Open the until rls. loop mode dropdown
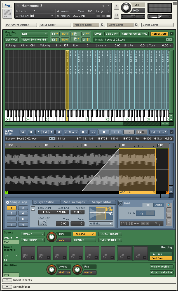 101,224
